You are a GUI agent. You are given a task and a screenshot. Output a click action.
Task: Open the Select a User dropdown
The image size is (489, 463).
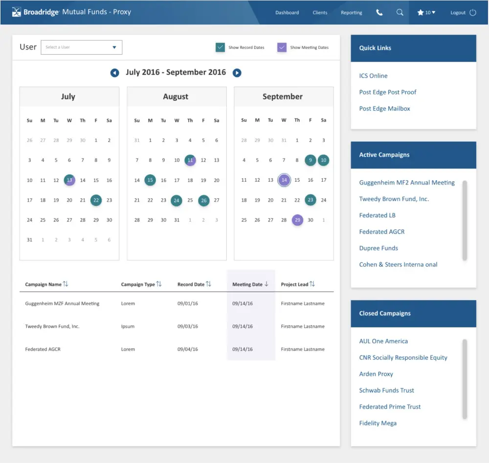(x=81, y=47)
